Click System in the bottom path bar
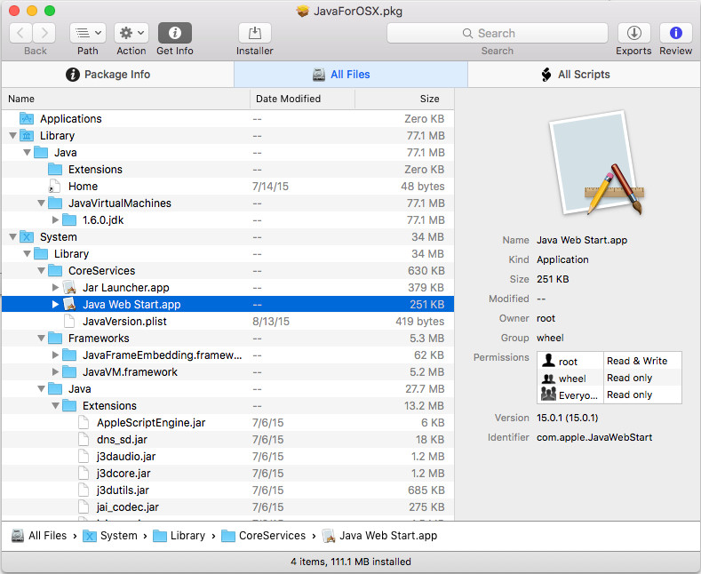The height and width of the screenshot is (574, 701). [110, 536]
